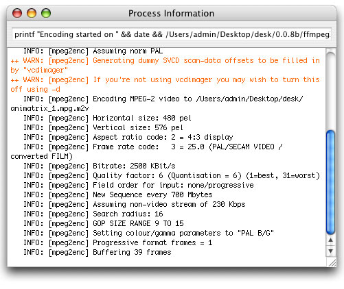Click the Search radius: 16 log line
This screenshot has width=344, height=289.
coord(93,214)
